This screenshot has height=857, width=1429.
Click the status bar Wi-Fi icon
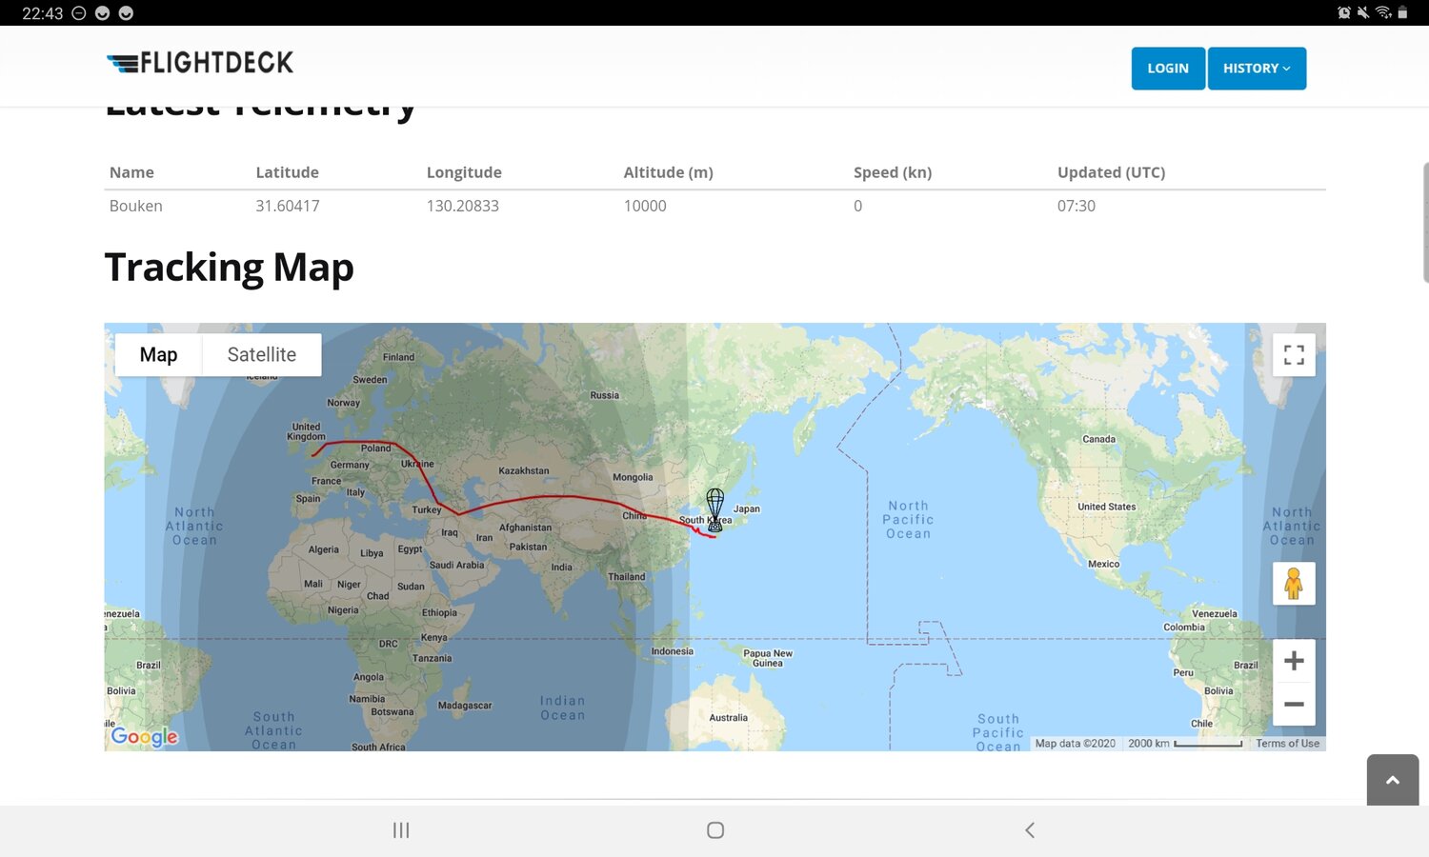click(x=1383, y=12)
